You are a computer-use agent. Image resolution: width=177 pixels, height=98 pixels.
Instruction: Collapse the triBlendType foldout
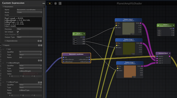point(7,82)
